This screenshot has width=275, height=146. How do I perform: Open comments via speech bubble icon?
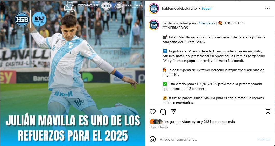tap(163, 111)
